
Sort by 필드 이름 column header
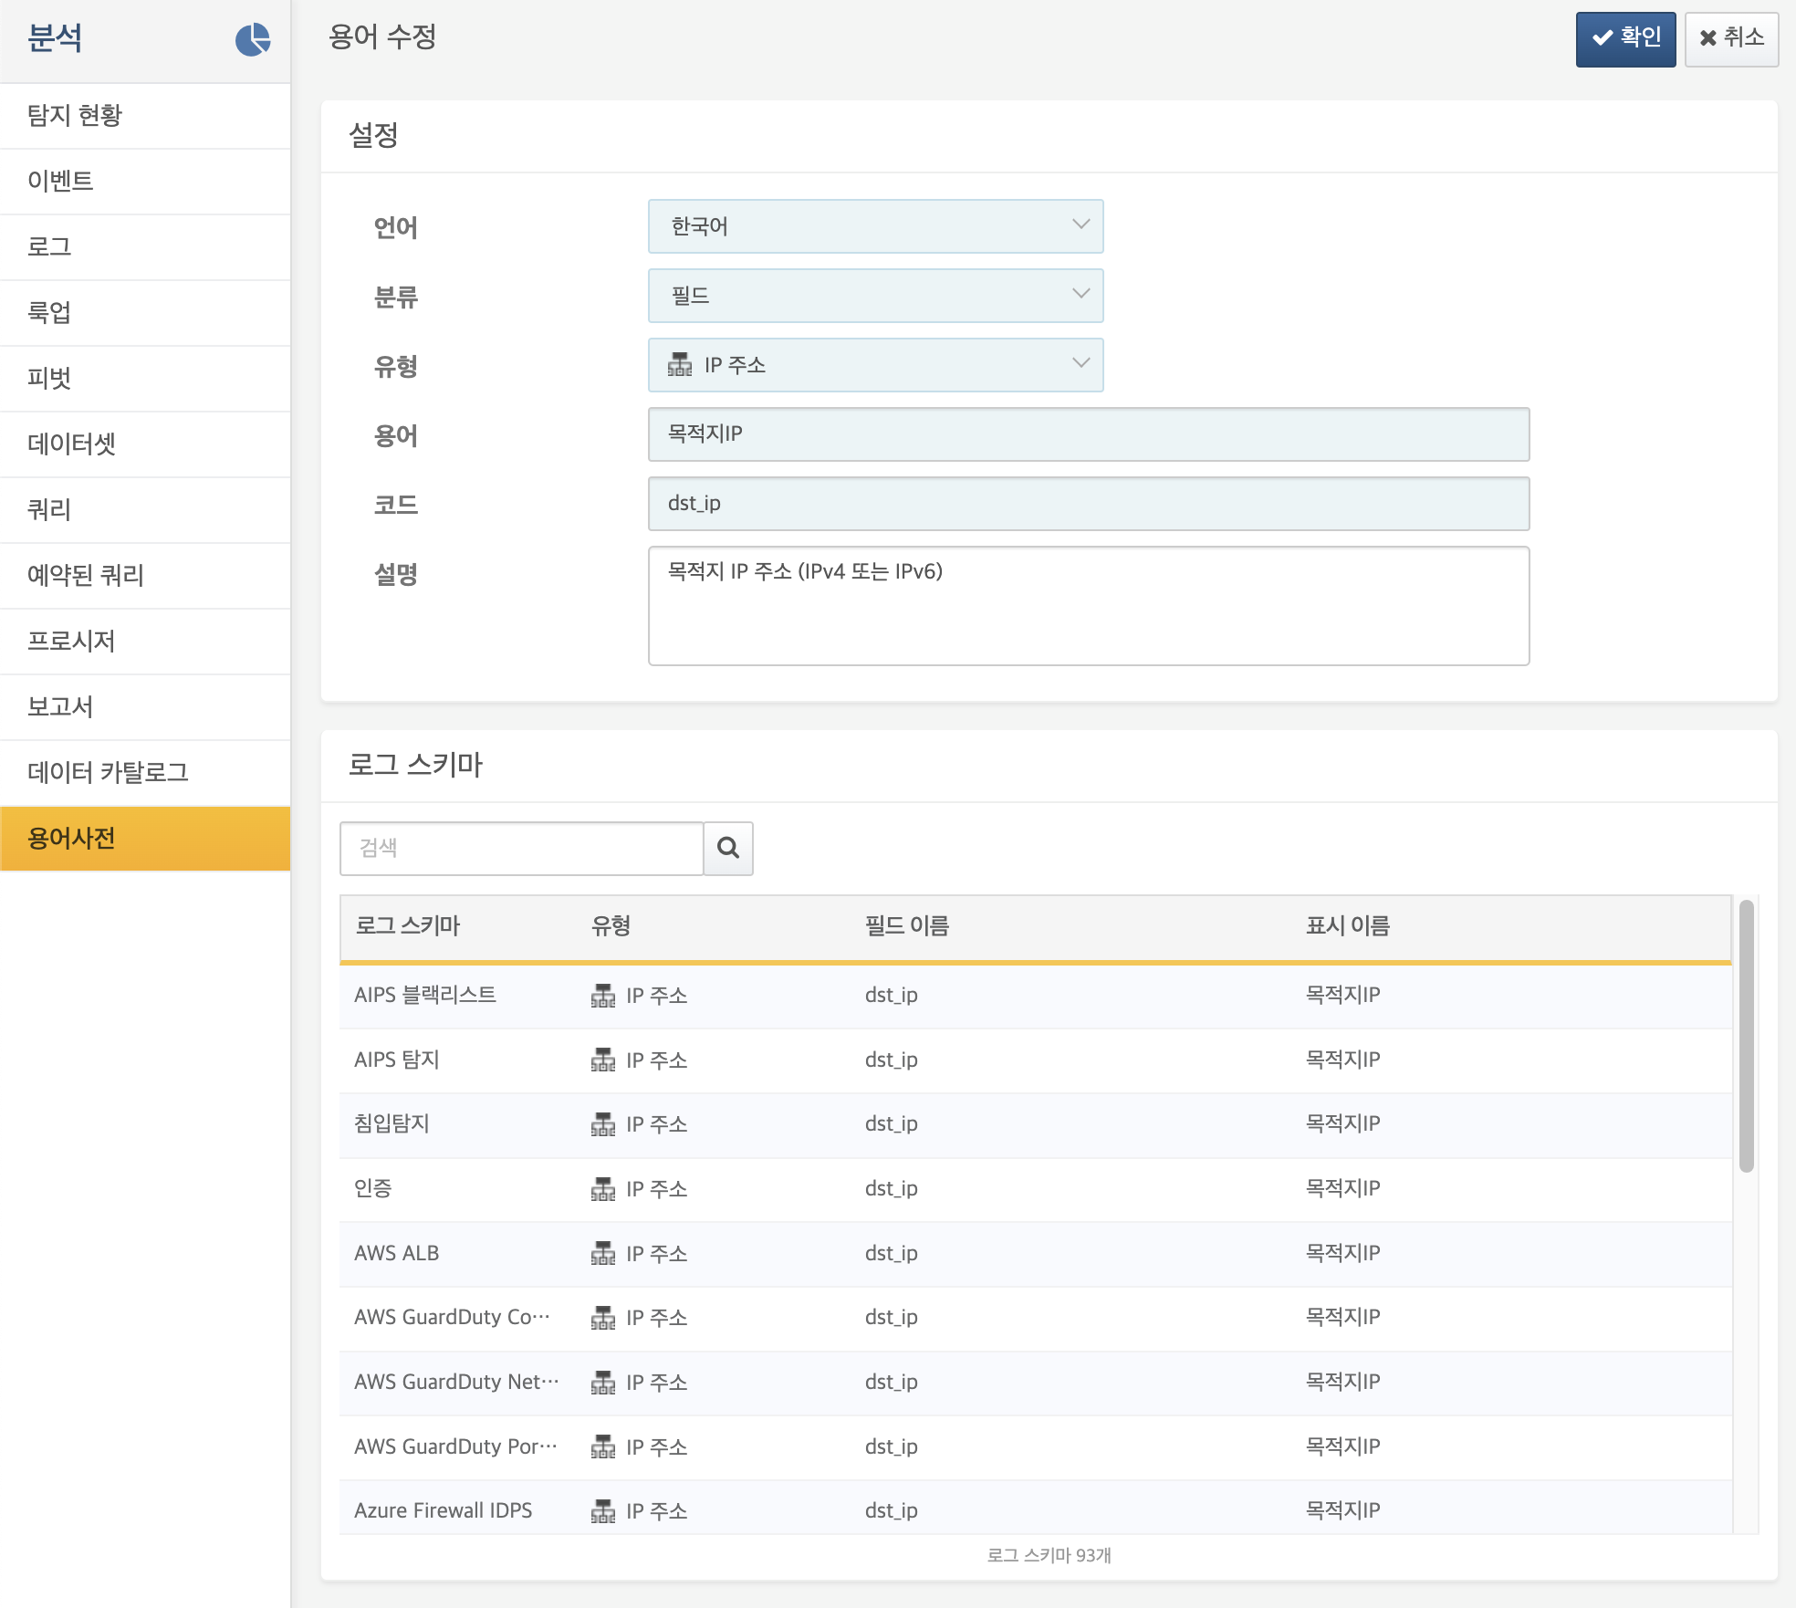pos(907,926)
